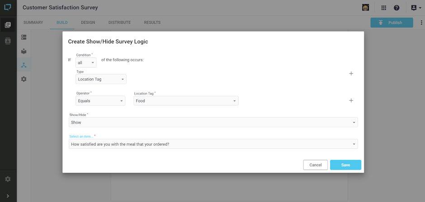
Task: Switch to the Design tab
Action: 88,23
